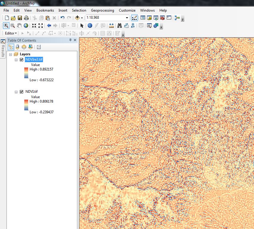Viewport: 254px width, 229px height.
Task: Create a viewer window
Action: point(149,26)
